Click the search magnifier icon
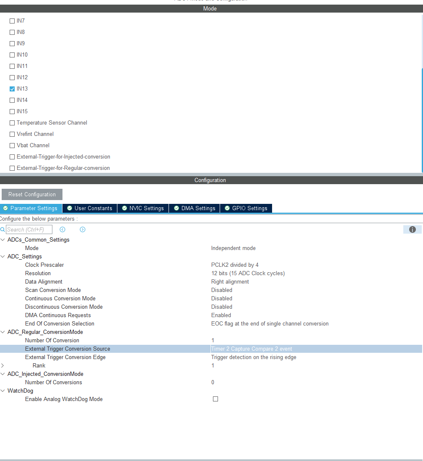The width and height of the screenshot is (423, 461). pyautogui.click(x=3, y=229)
